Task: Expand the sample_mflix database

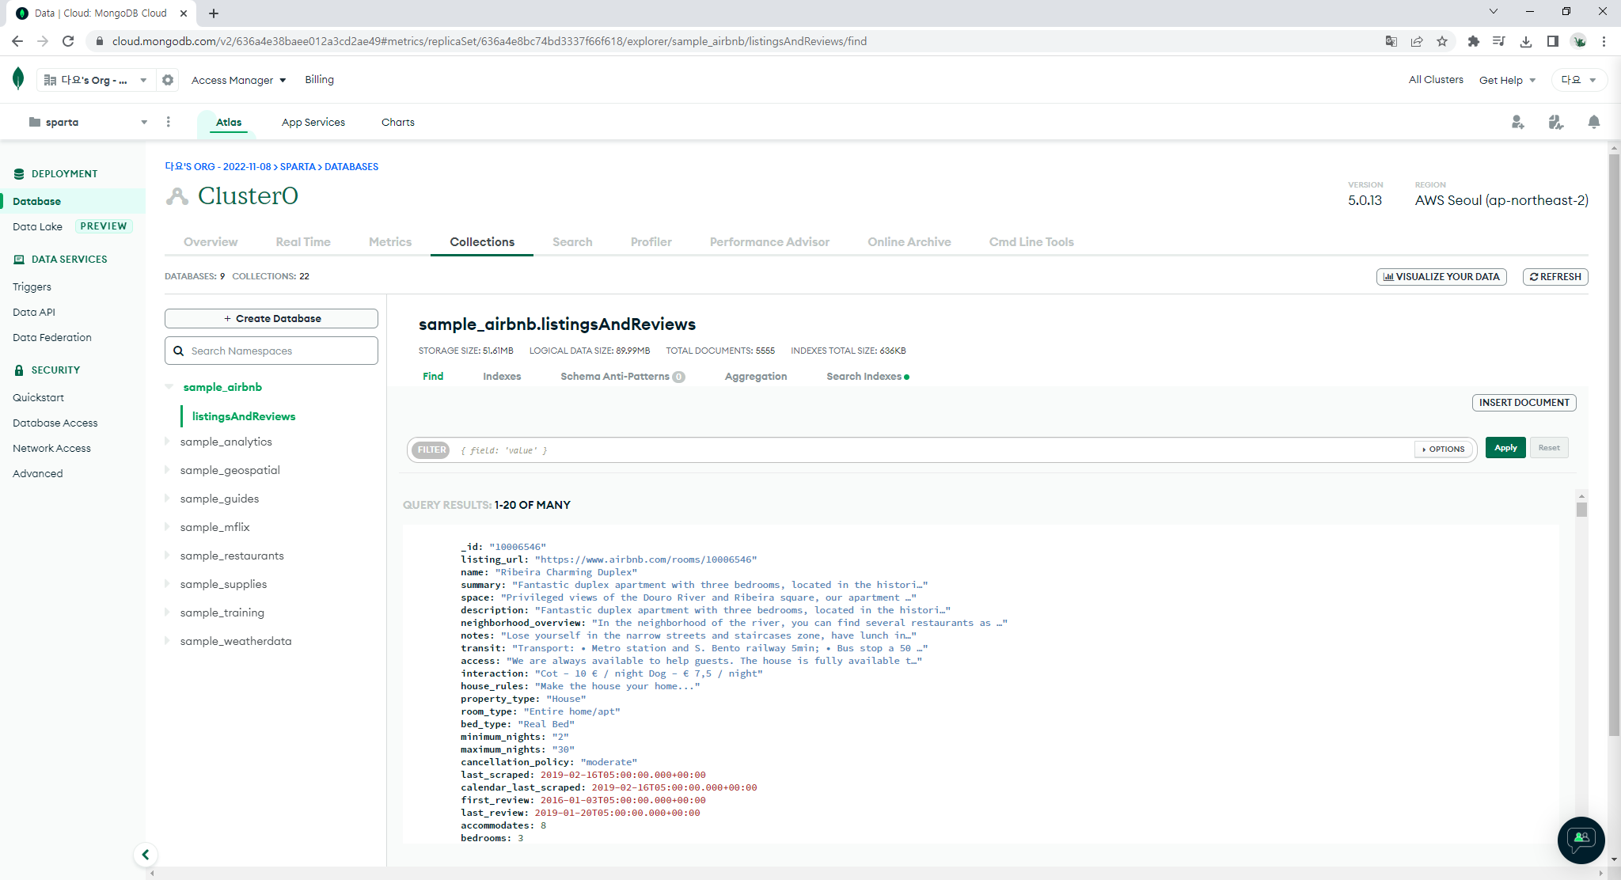Action: pos(167,527)
